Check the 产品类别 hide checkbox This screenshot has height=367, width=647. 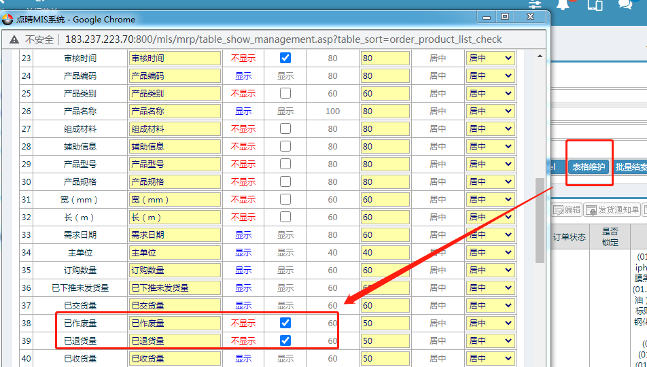(285, 93)
